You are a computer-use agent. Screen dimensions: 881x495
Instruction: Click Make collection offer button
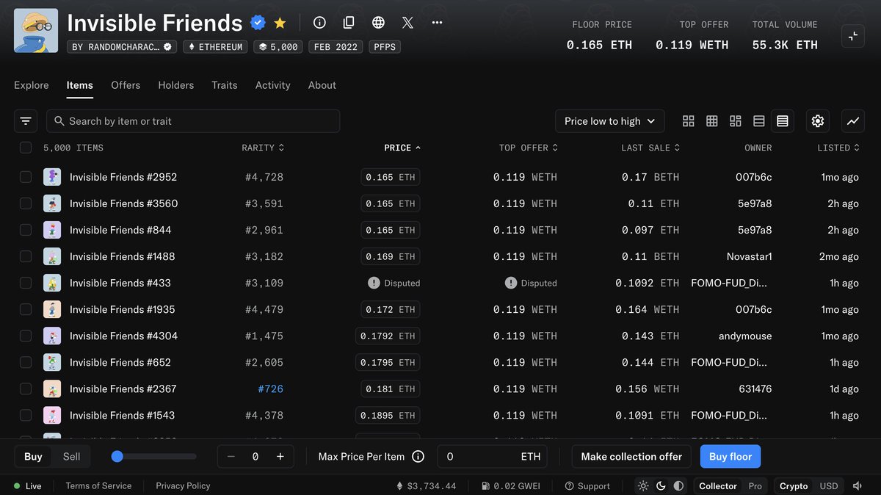click(631, 457)
